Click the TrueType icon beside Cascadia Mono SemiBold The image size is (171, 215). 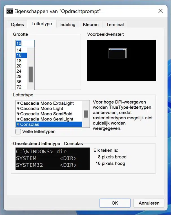click(18, 114)
